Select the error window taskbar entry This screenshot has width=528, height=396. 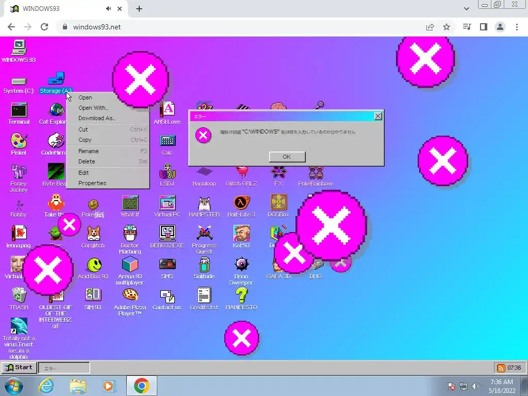(64, 368)
